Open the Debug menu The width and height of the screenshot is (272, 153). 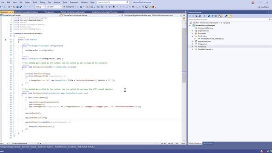(42, 2)
